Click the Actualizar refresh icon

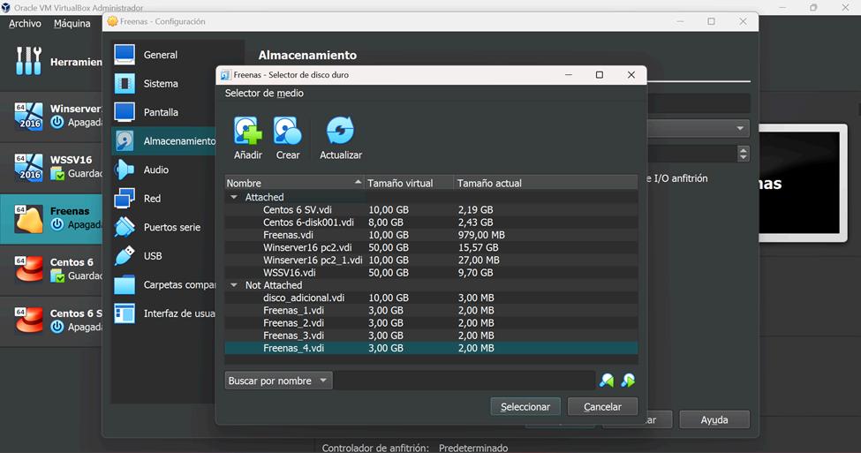[341, 131]
